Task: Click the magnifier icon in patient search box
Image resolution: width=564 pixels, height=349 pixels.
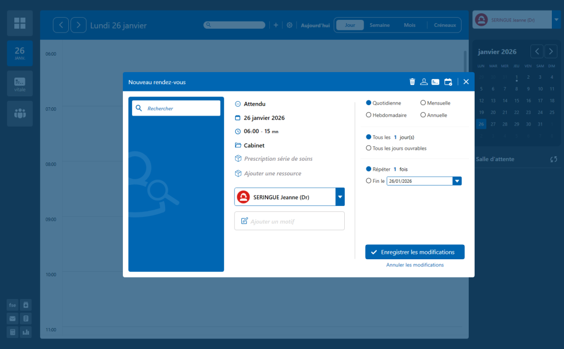Action: click(139, 108)
